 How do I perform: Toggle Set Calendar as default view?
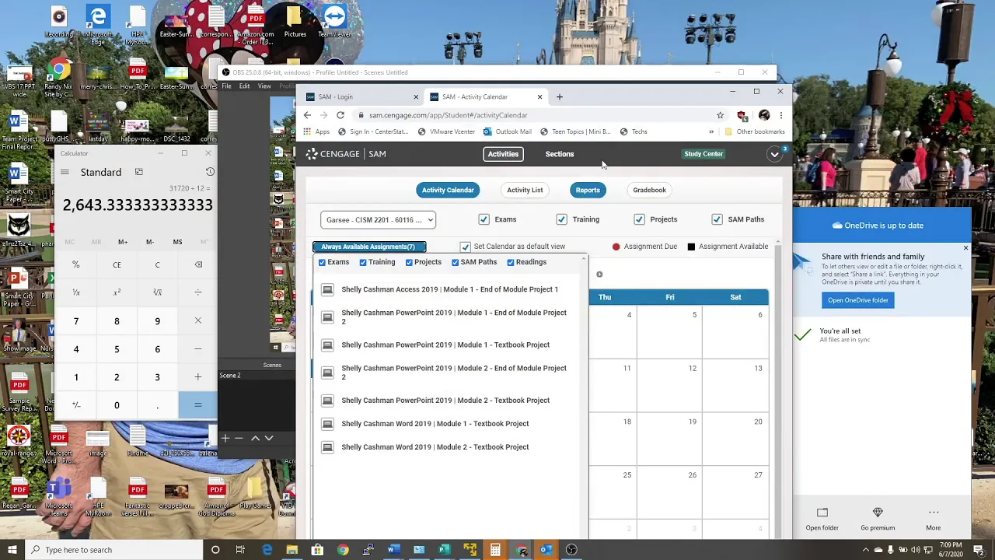pyautogui.click(x=465, y=247)
